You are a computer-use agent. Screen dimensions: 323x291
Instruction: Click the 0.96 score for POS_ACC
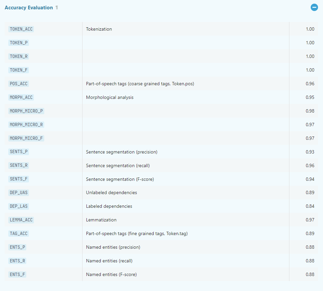pos(310,84)
